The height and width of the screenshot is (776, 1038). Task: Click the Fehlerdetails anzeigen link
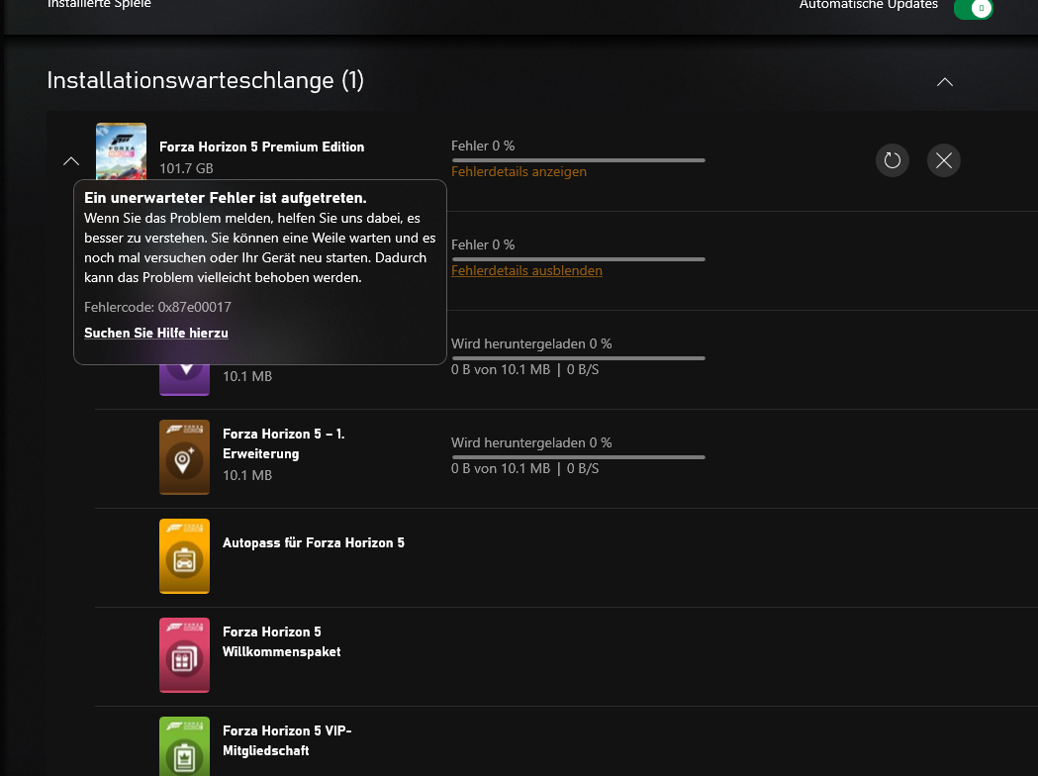pyautogui.click(x=519, y=171)
